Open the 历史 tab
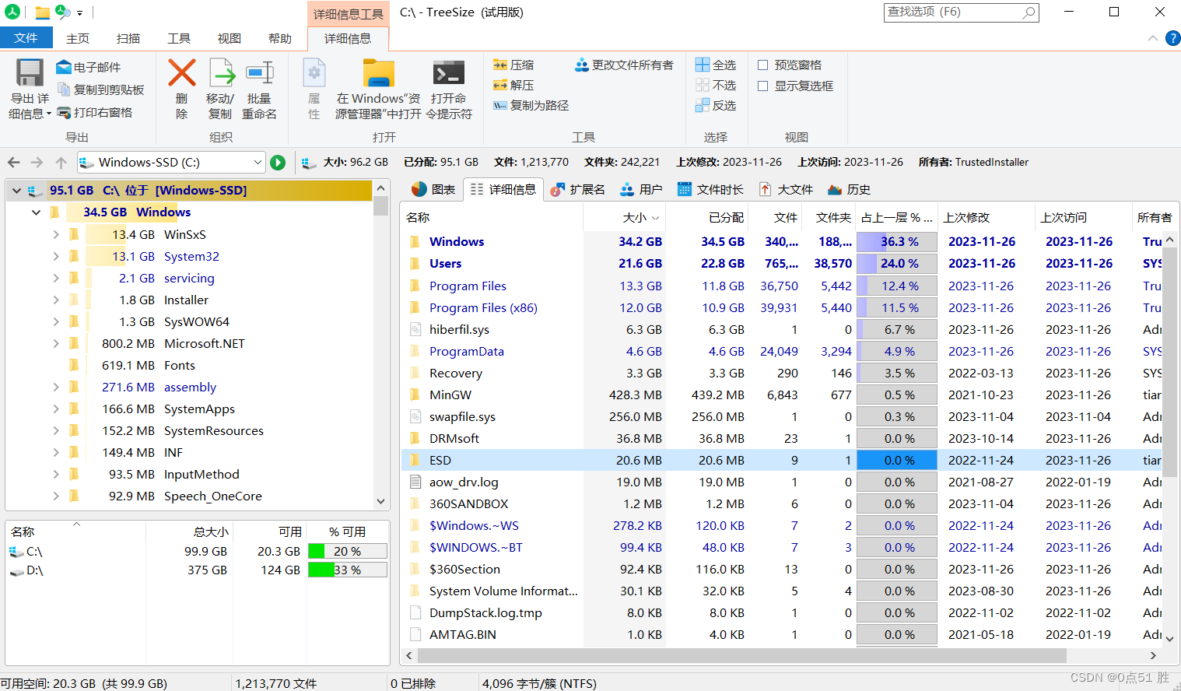Image resolution: width=1181 pixels, height=691 pixels. (849, 190)
